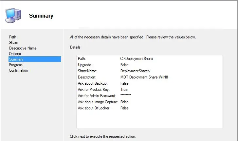Go to the Path wizard step
The image size is (238, 141).
[x=12, y=37]
